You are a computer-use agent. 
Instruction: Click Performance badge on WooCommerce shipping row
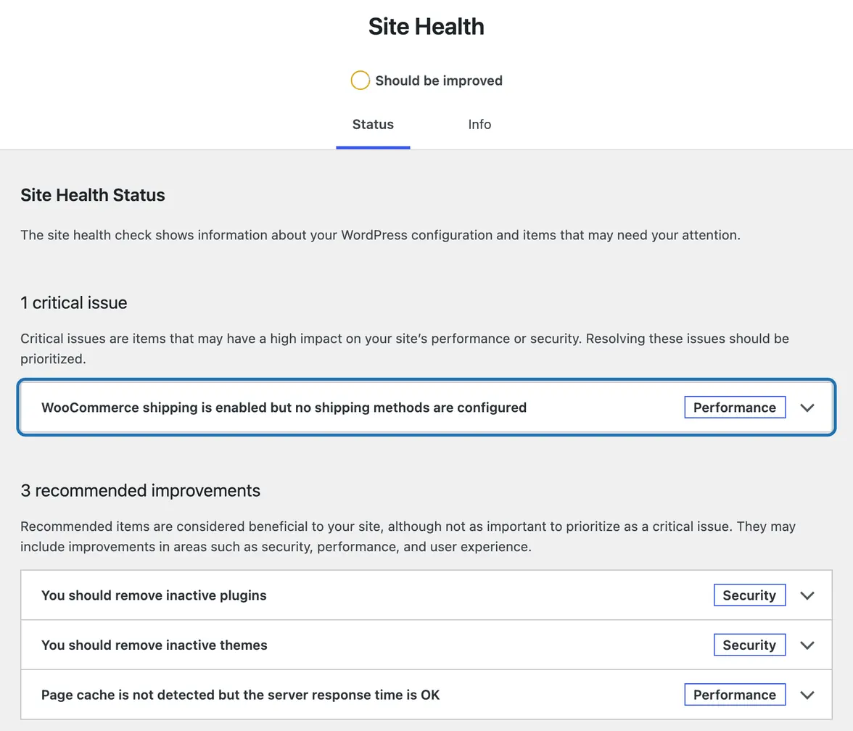click(x=735, y=408)
